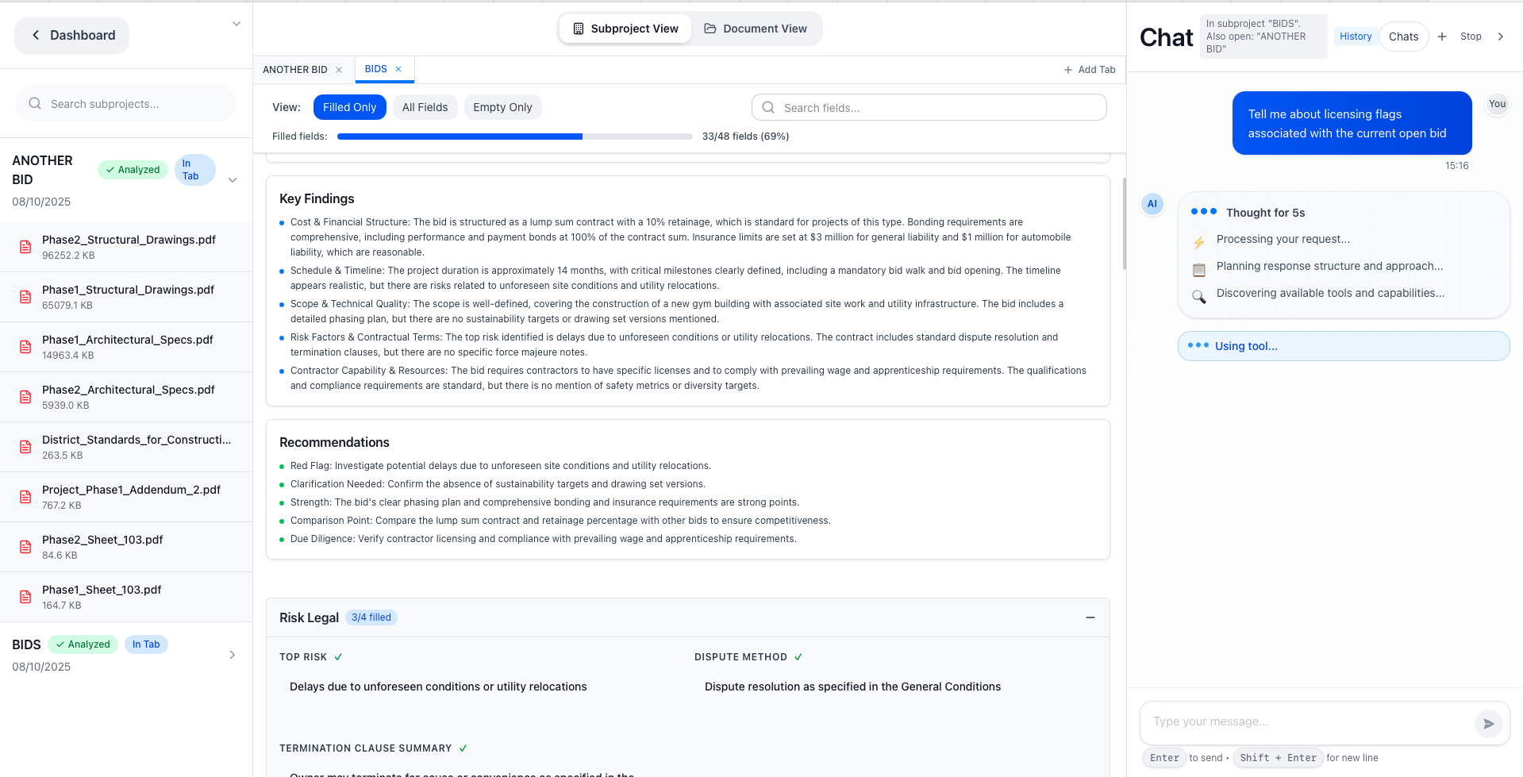Viewport: 1523px width, 777px height.
Task: Expand the BIDS subproject with its arrow
Action: coord(232,655)
